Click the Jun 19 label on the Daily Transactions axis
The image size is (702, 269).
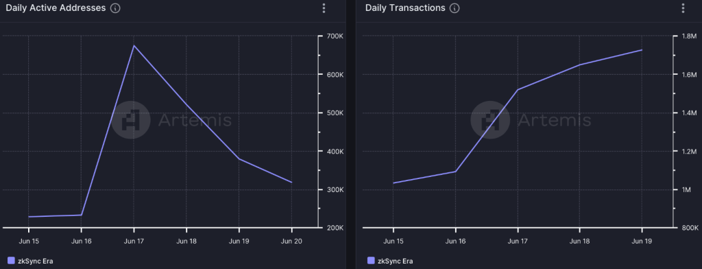pyautogui.click(x=642, y=241)
